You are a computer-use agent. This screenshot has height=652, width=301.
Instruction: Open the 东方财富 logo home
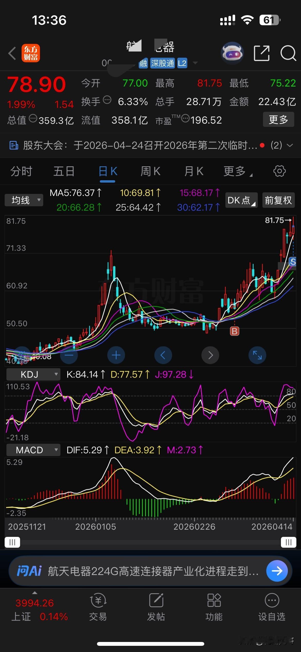click(31, 53)
